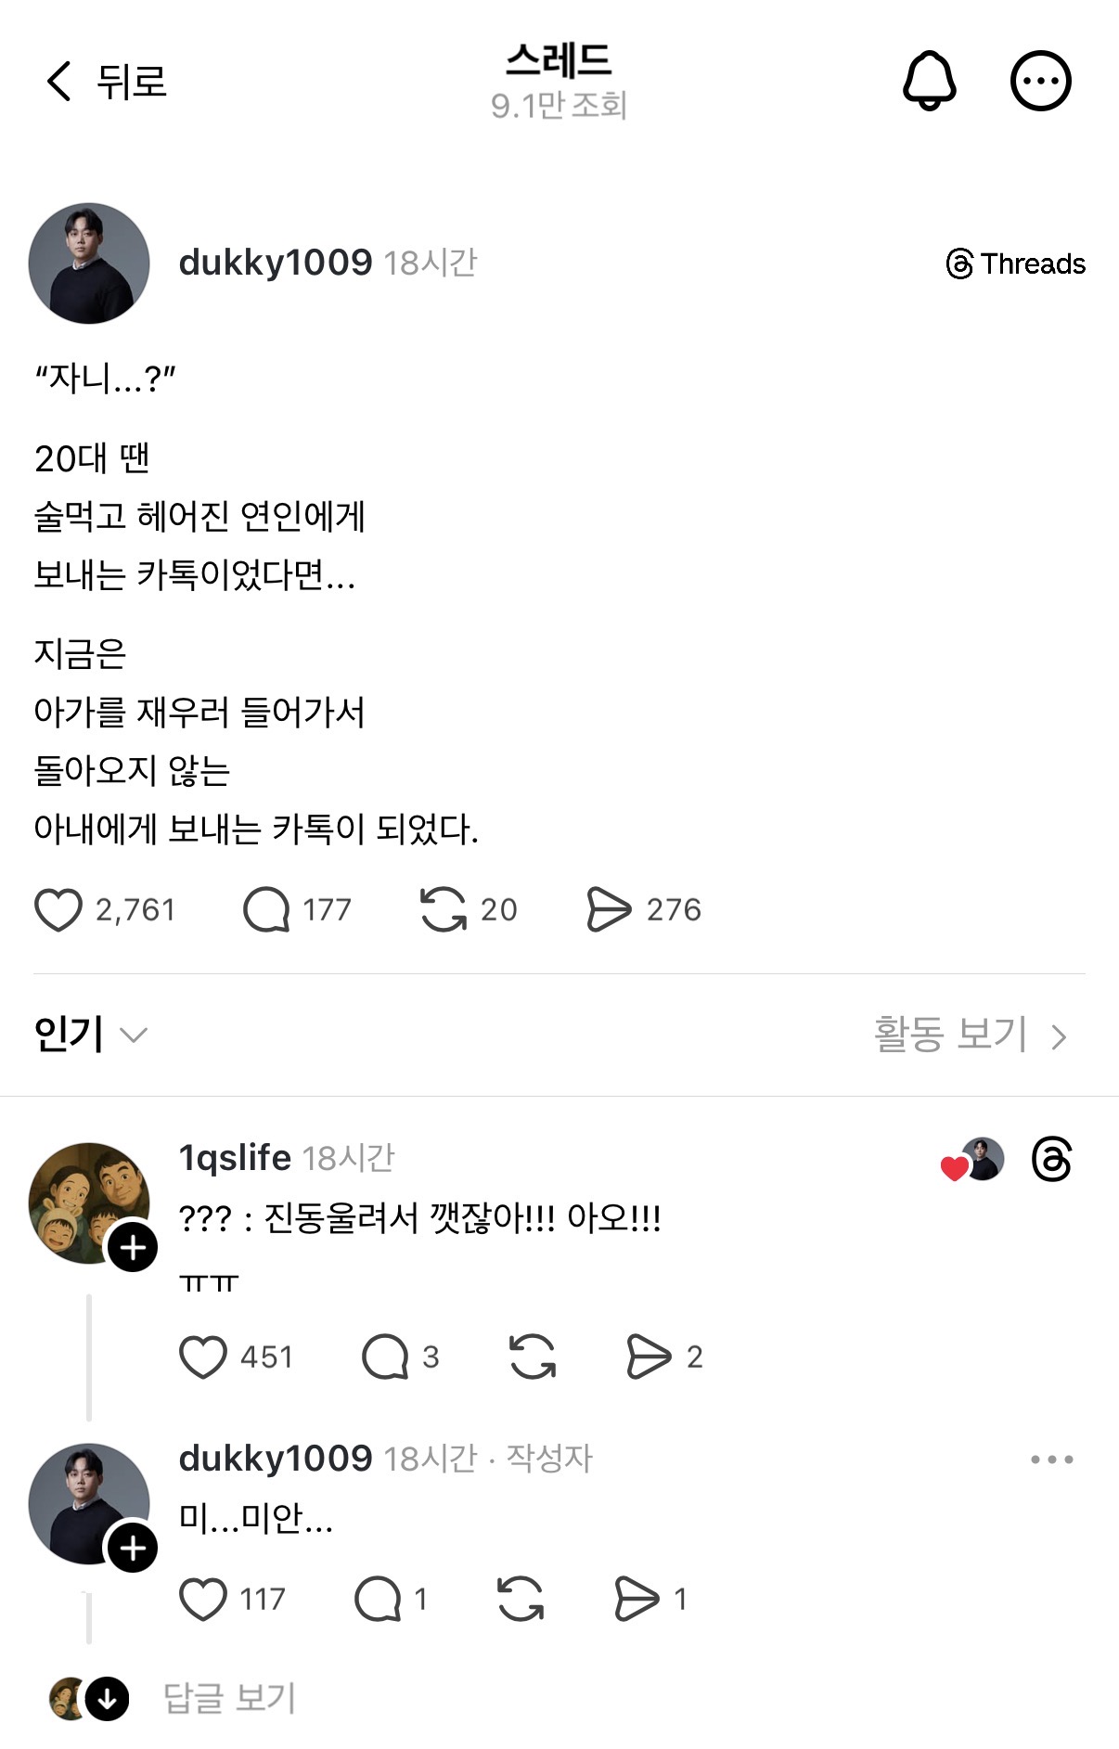This screenshot has height=1749, width=1119.
Task: Open comments on main post showing 177
Action: [x=266, y=909]
